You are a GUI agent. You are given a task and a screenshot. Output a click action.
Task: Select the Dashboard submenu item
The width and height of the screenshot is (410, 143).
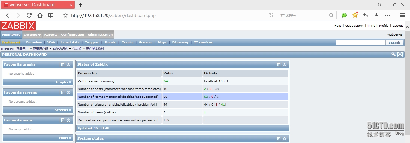11,43
